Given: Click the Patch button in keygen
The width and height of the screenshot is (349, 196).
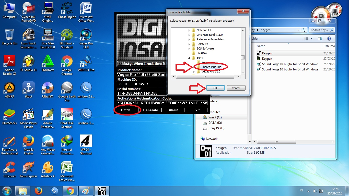Looking at the screenshot, I should click(x=127, y=110).
